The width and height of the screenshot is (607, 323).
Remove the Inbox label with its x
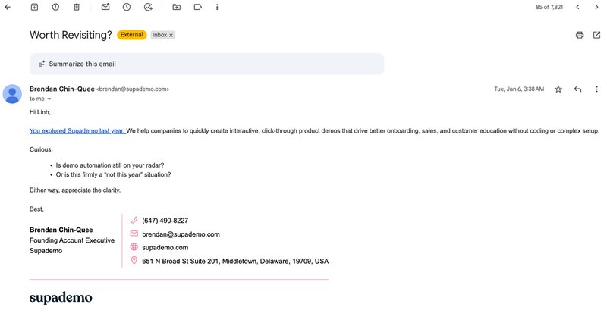click(171, 35)
